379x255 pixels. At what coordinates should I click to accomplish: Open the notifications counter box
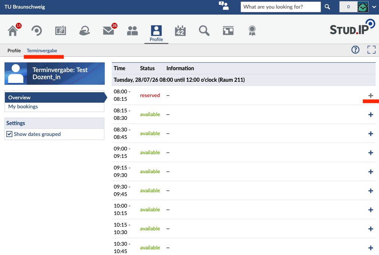click(x=348, y=7)
